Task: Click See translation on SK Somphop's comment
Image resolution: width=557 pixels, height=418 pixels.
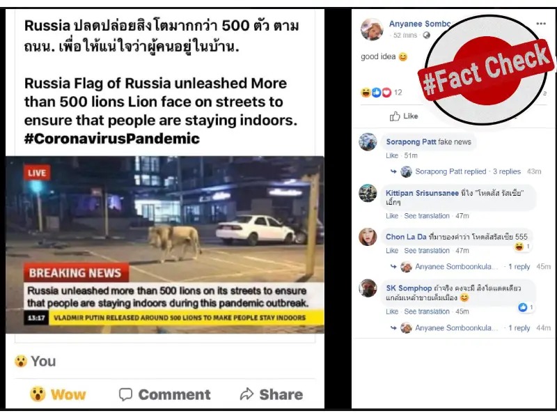Action: click(427, 311)
